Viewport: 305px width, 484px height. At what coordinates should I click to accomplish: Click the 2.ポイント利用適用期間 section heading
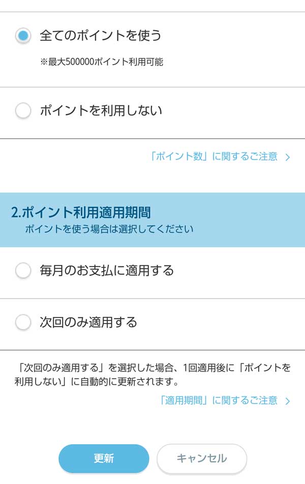[x=81, y=212]
